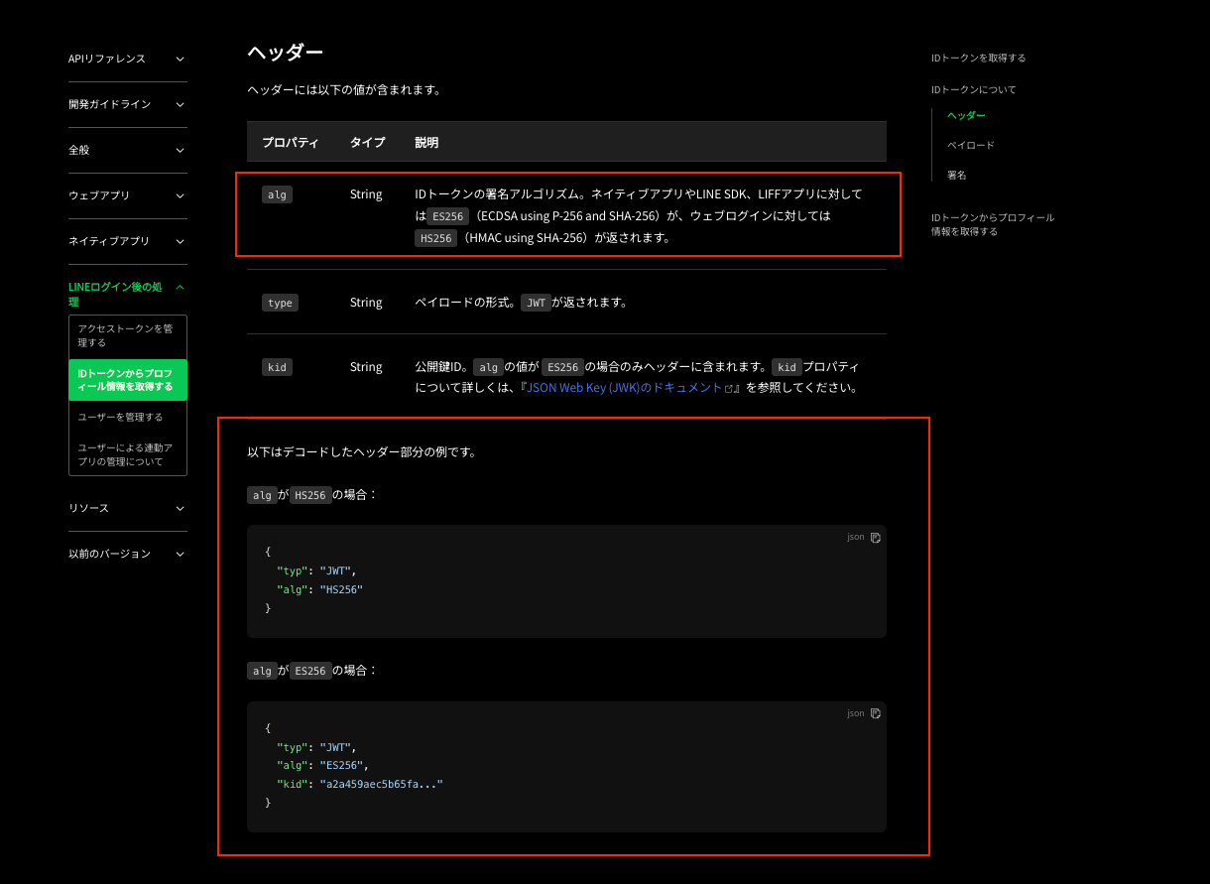Expand the ウェブアプリ sidebar section
The width and height of the screenshot is (1210, 884).
pos(127,195)
